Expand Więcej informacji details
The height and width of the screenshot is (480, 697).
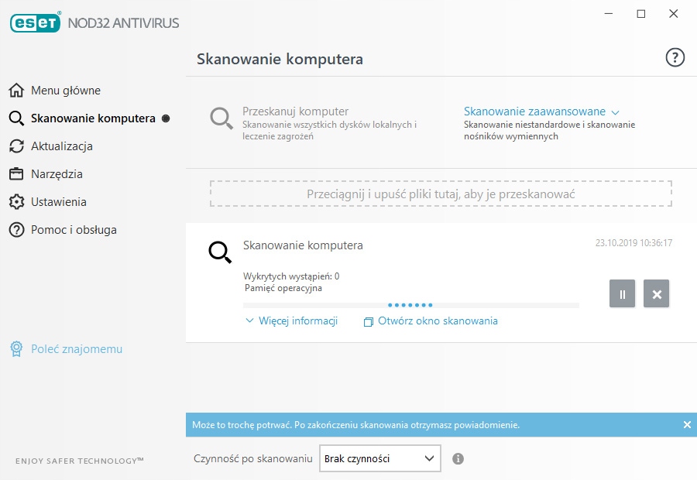pyautogui.click(x=291, y=321)
